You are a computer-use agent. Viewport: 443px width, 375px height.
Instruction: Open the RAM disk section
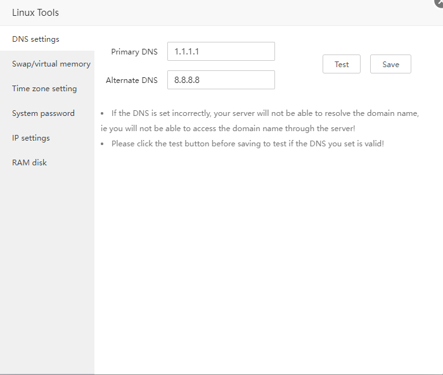pyautogui.click(x=29, y=163)
